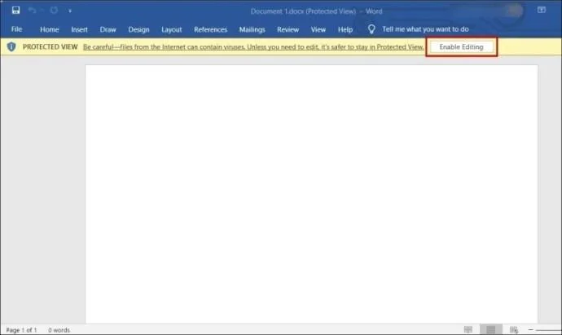
Task: Open the File menu
Action: [16, 29]
